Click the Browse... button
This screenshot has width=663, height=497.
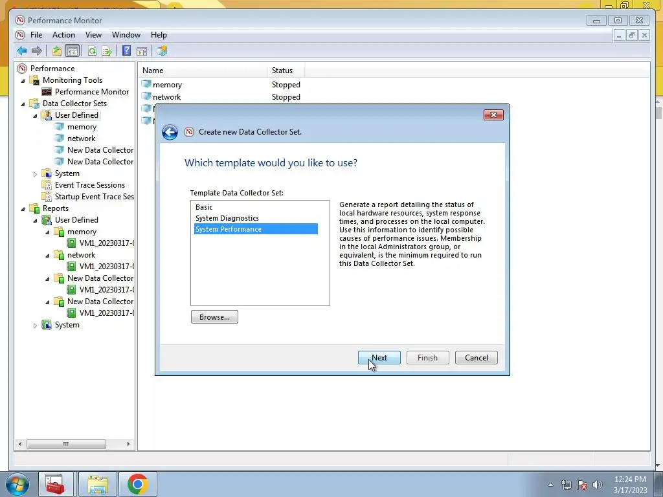tap(214, 317)
